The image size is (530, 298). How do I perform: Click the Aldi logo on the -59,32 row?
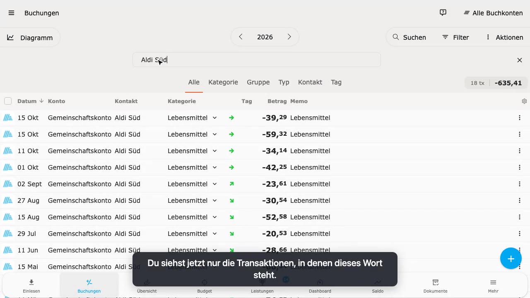8,134
